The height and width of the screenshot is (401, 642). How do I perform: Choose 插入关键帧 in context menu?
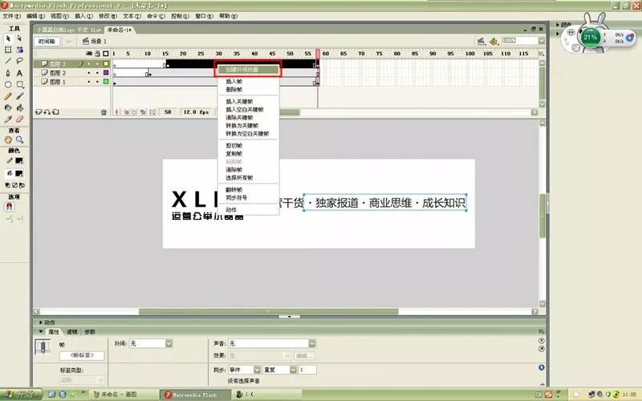coord(239,102)
